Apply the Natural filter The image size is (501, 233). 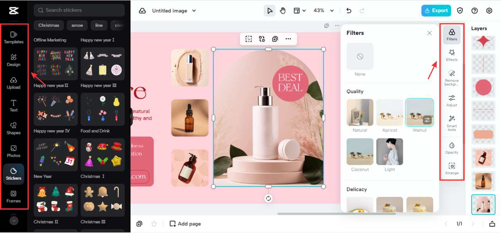[x=360, y=112]
